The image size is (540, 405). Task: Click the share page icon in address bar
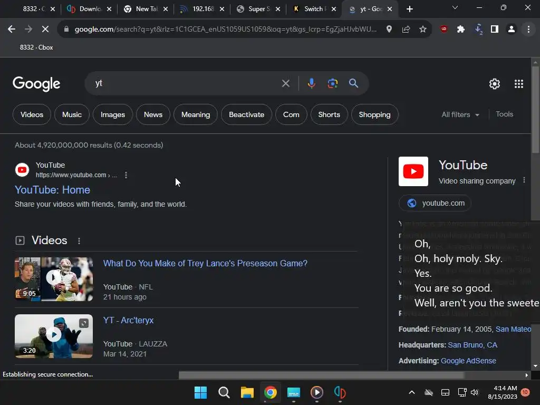tap(406, 30)
